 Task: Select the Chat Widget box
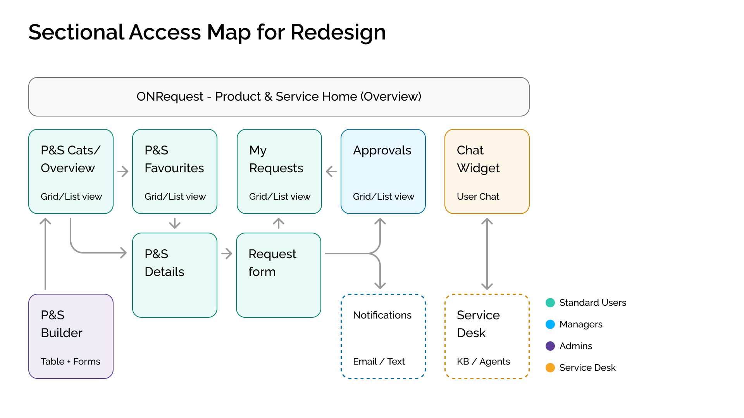click(487, 171)
